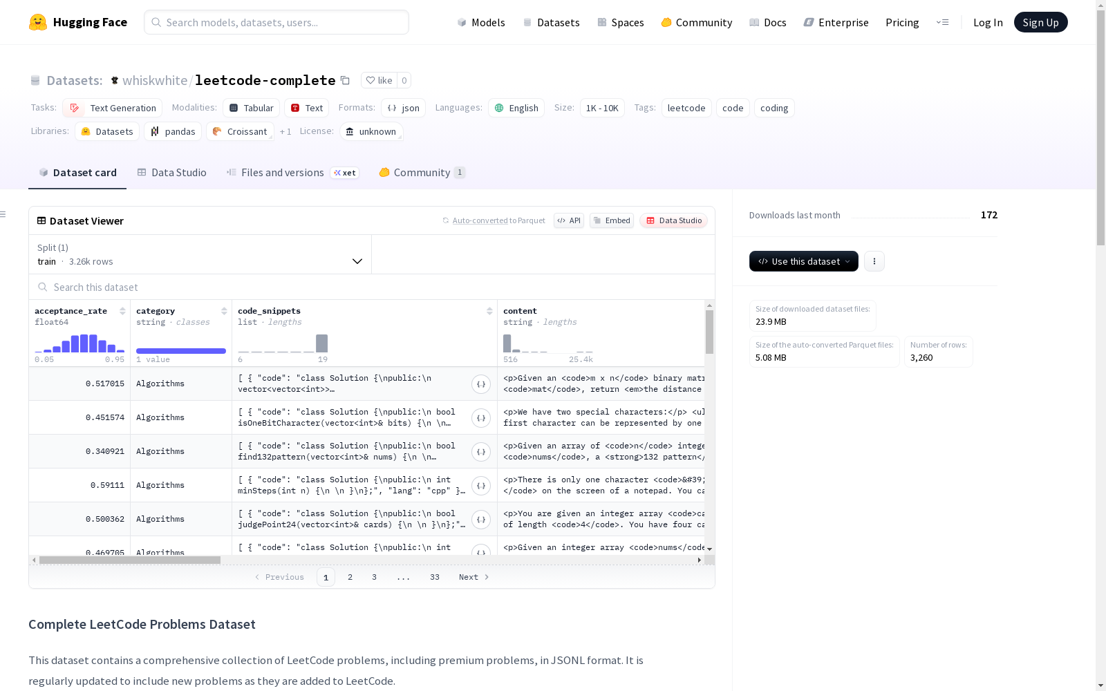Go to page 2 of dataset viewer
This screenshot has height=691, width=1106.
coord(350,577)
